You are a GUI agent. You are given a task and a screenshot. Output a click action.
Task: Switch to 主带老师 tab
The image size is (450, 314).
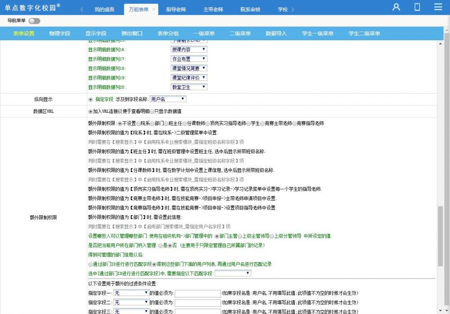point(213,10)
